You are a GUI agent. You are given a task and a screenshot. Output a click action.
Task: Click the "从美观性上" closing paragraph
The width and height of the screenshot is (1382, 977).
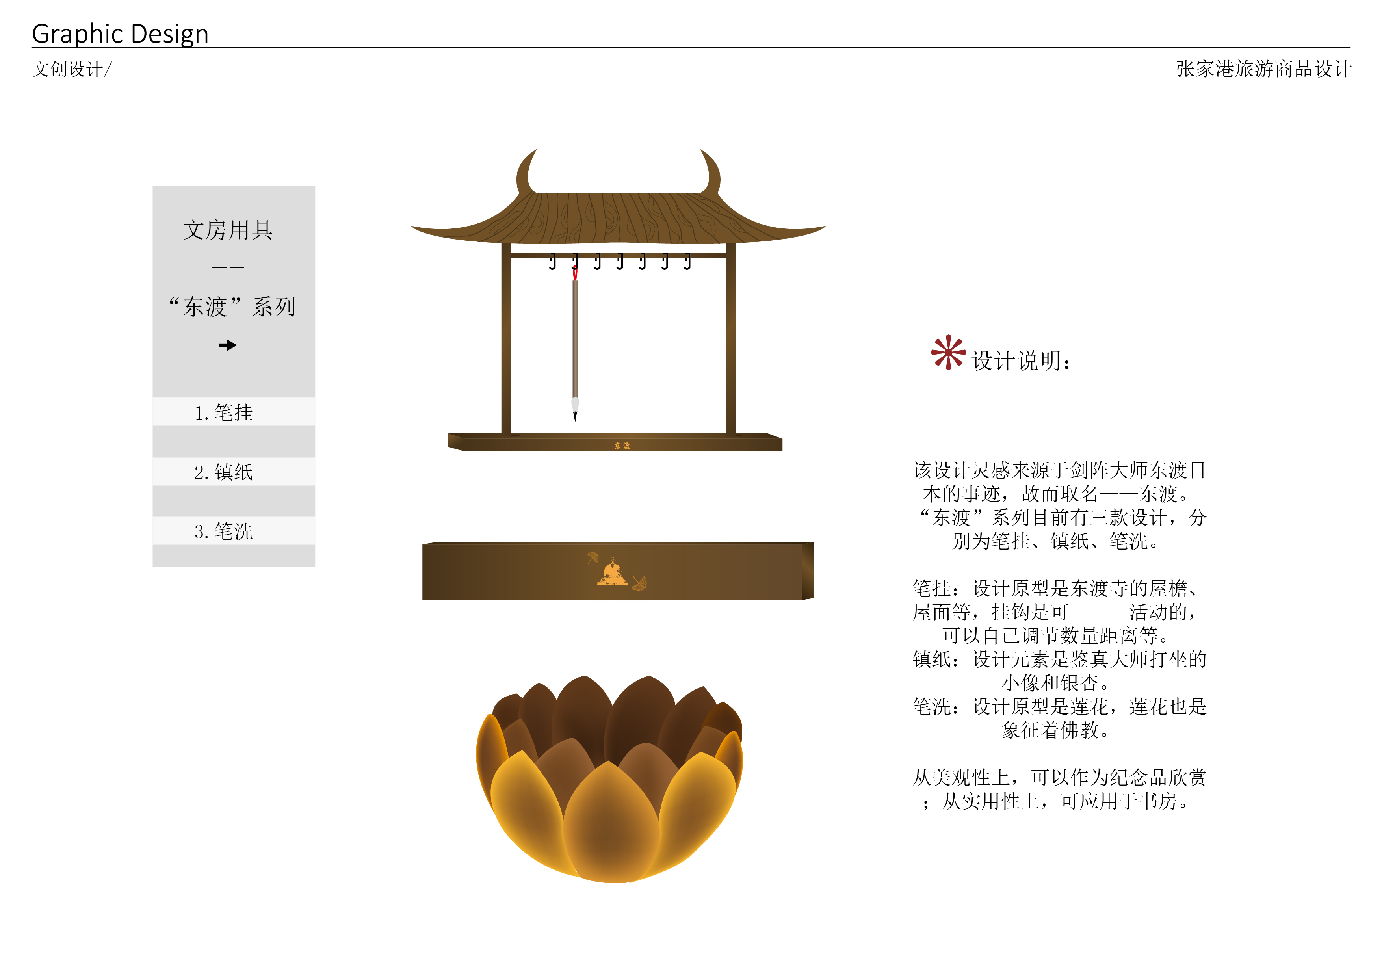pos(1060,789)
